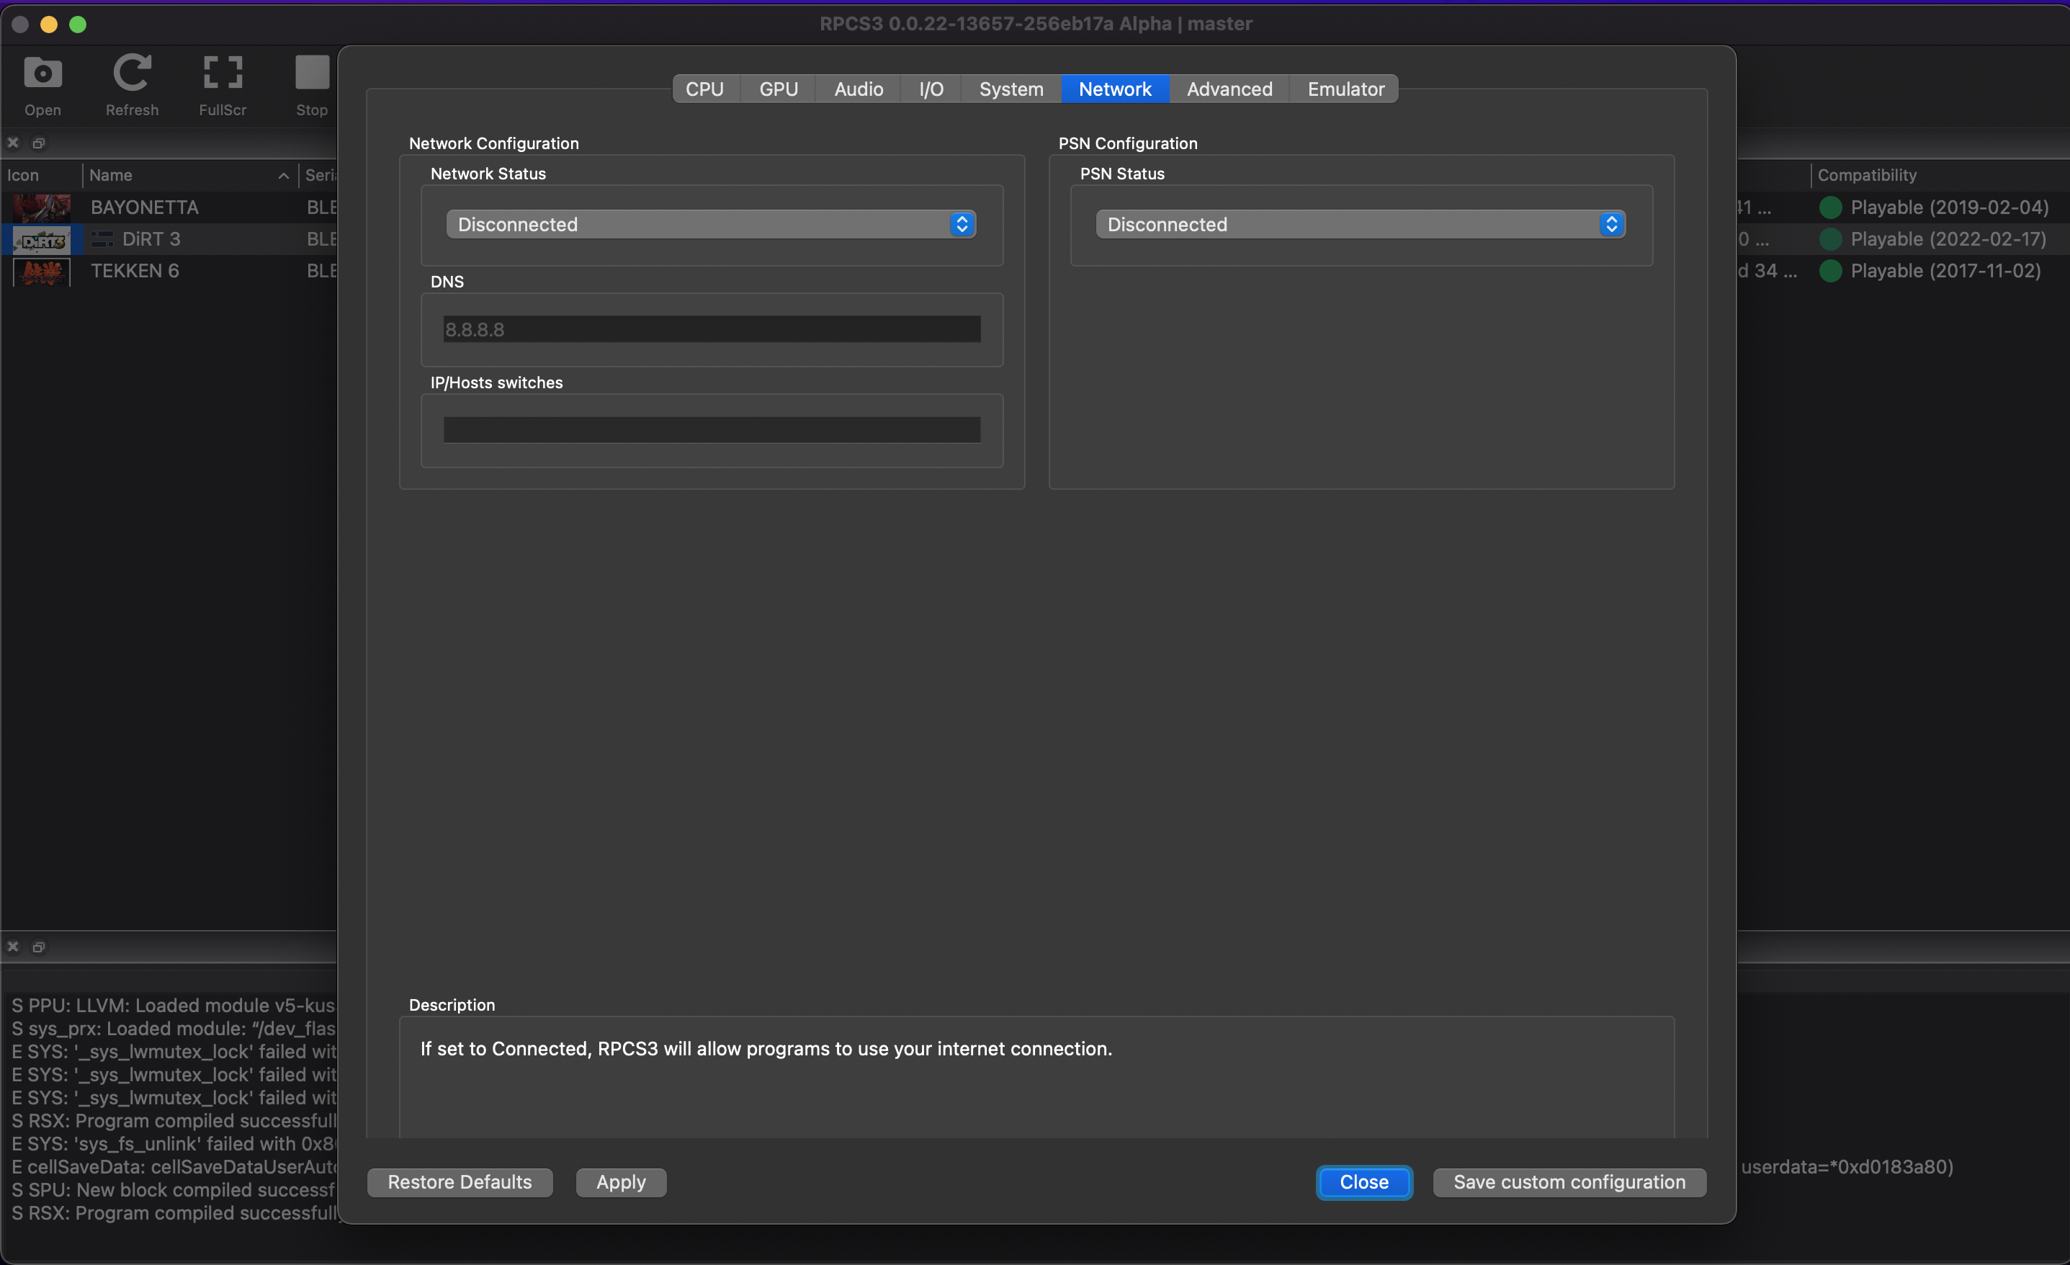
Task: Click the macOS green zoom window button
Action: coord(77,24)
